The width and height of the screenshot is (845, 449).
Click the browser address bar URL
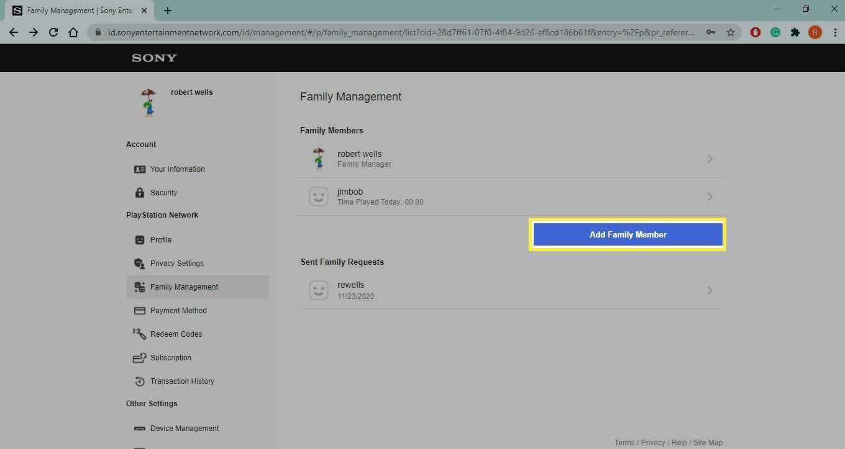pos(401,32)
